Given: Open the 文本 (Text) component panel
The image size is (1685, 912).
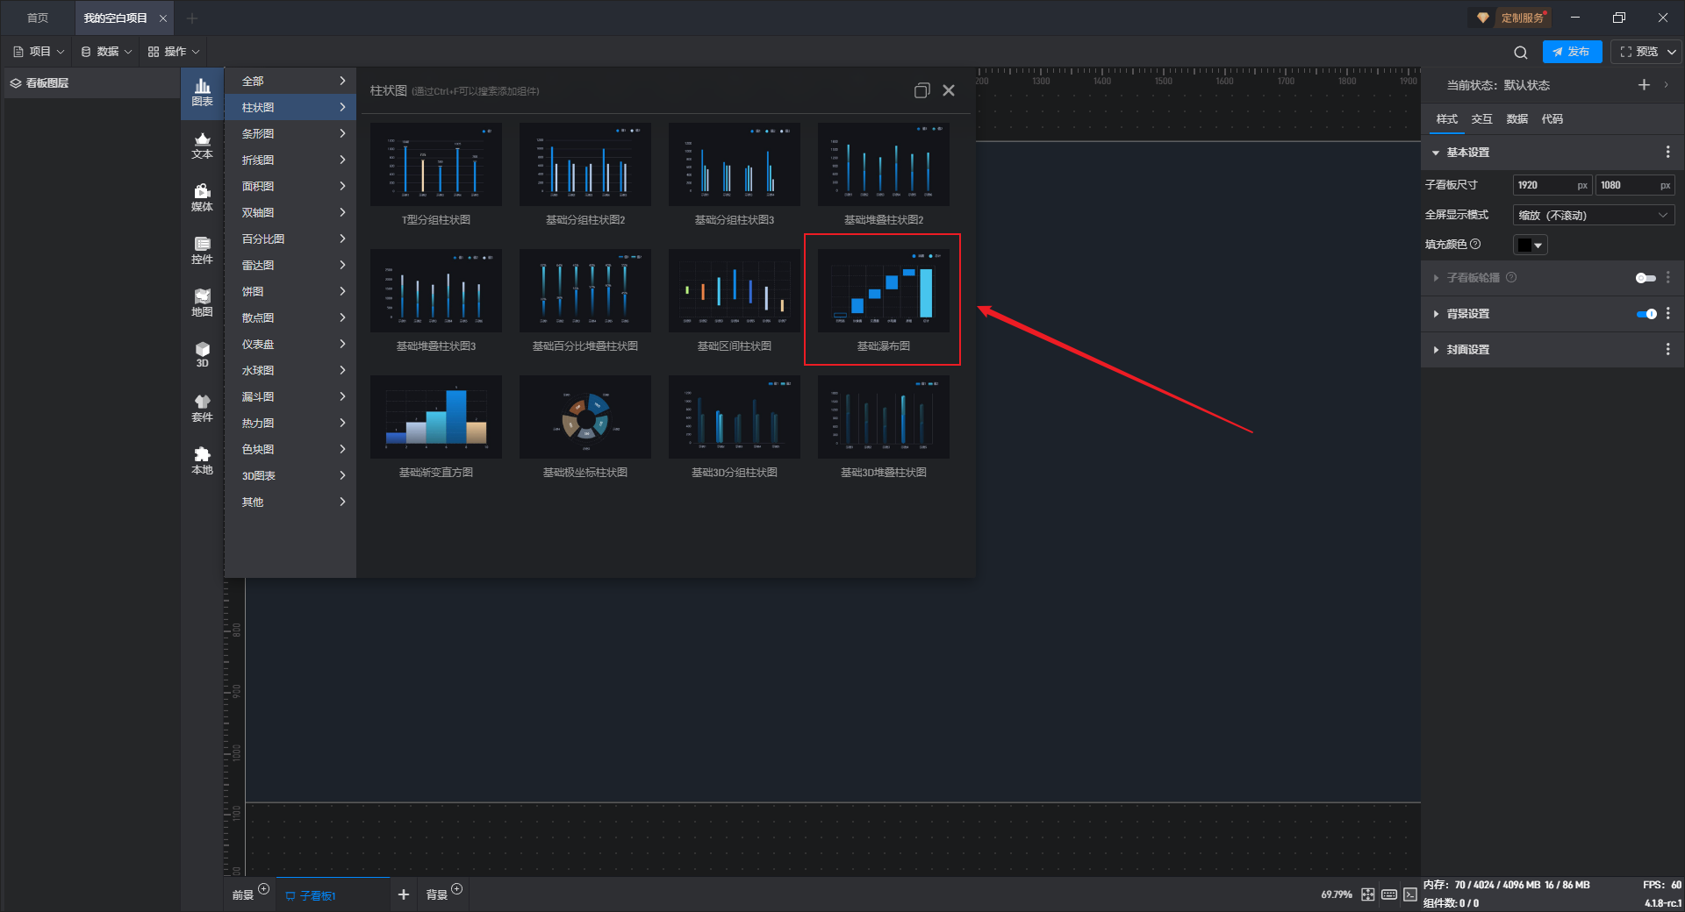Looking at the screenshot, I should (x=202, y=145).
